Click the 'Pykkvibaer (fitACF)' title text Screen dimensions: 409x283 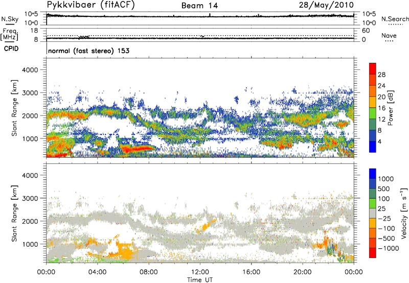pos(91,5)
